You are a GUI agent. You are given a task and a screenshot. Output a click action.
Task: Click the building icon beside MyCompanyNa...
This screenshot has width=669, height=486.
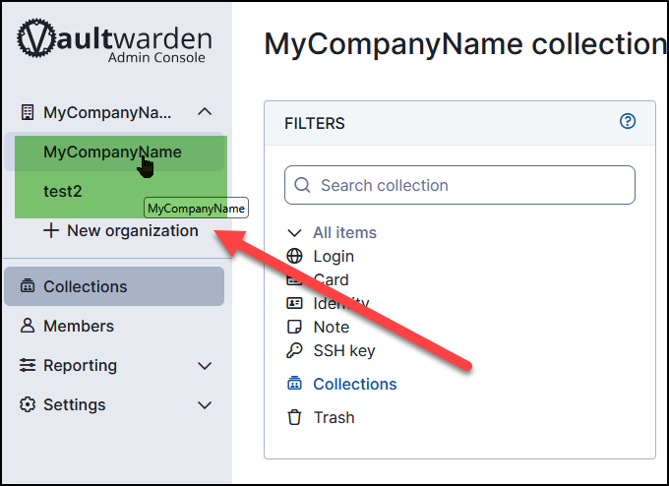(x=28, y=113)
